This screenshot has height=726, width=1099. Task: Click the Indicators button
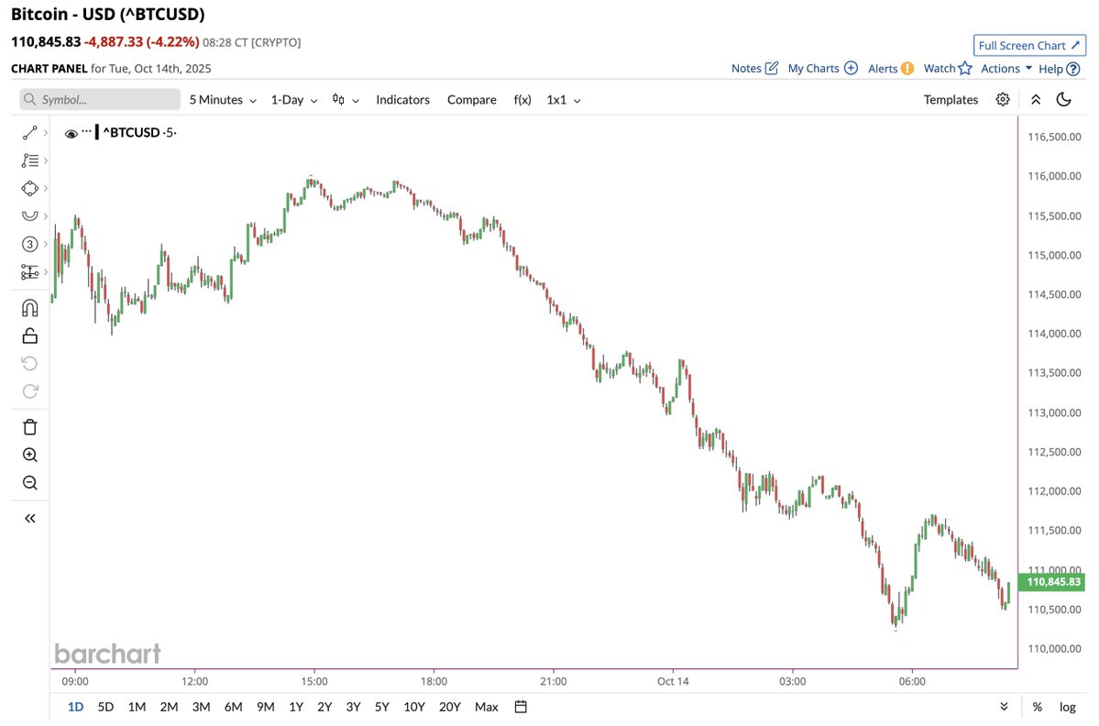point(402,100)
